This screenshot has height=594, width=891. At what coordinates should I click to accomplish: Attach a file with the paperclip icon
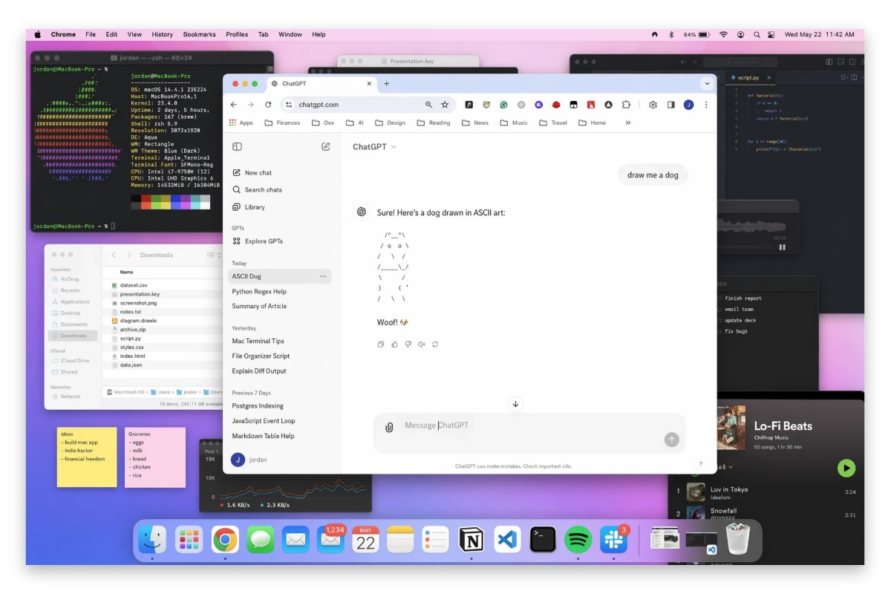[x=389, y=425]
